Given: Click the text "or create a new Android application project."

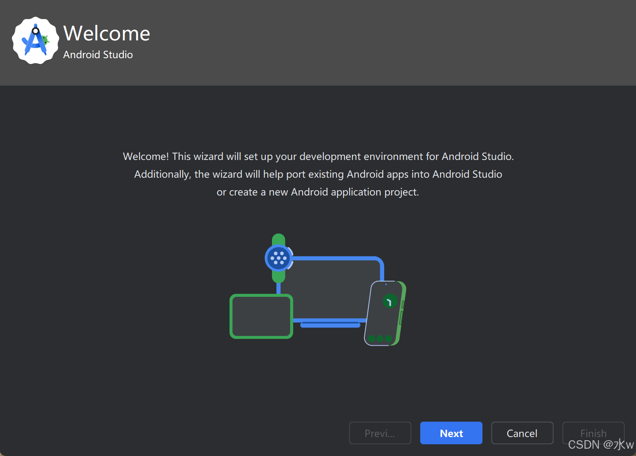Looking at the screenshot, I should [x=318, y=192].
